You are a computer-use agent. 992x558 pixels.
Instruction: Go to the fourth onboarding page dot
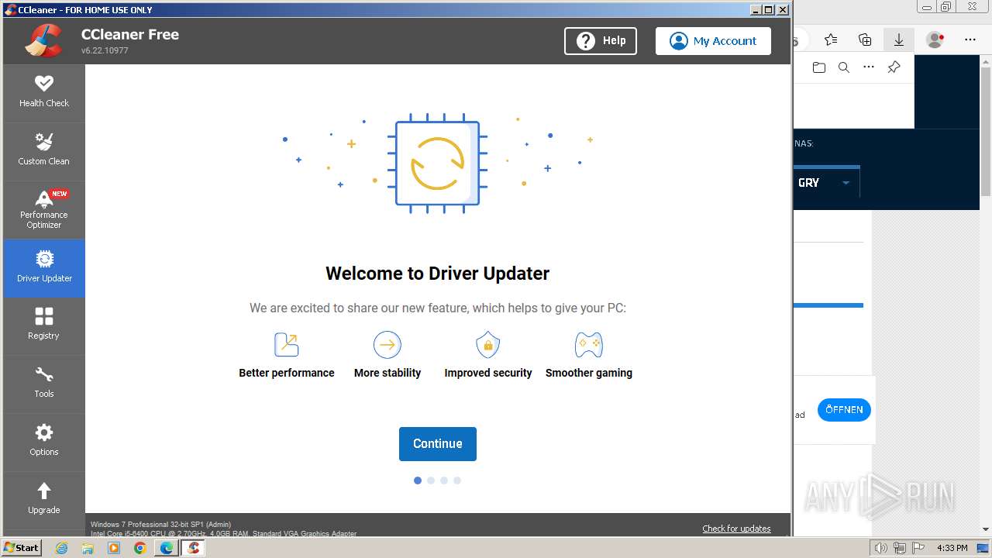pos(457,480)
